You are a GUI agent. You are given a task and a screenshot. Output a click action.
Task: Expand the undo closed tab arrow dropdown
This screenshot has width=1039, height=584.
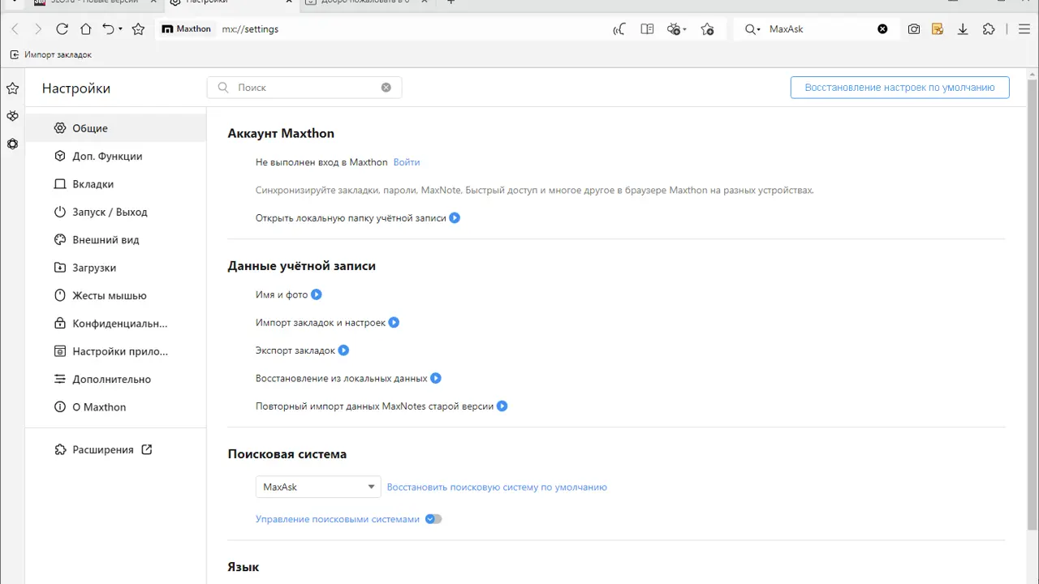point(120,29)
